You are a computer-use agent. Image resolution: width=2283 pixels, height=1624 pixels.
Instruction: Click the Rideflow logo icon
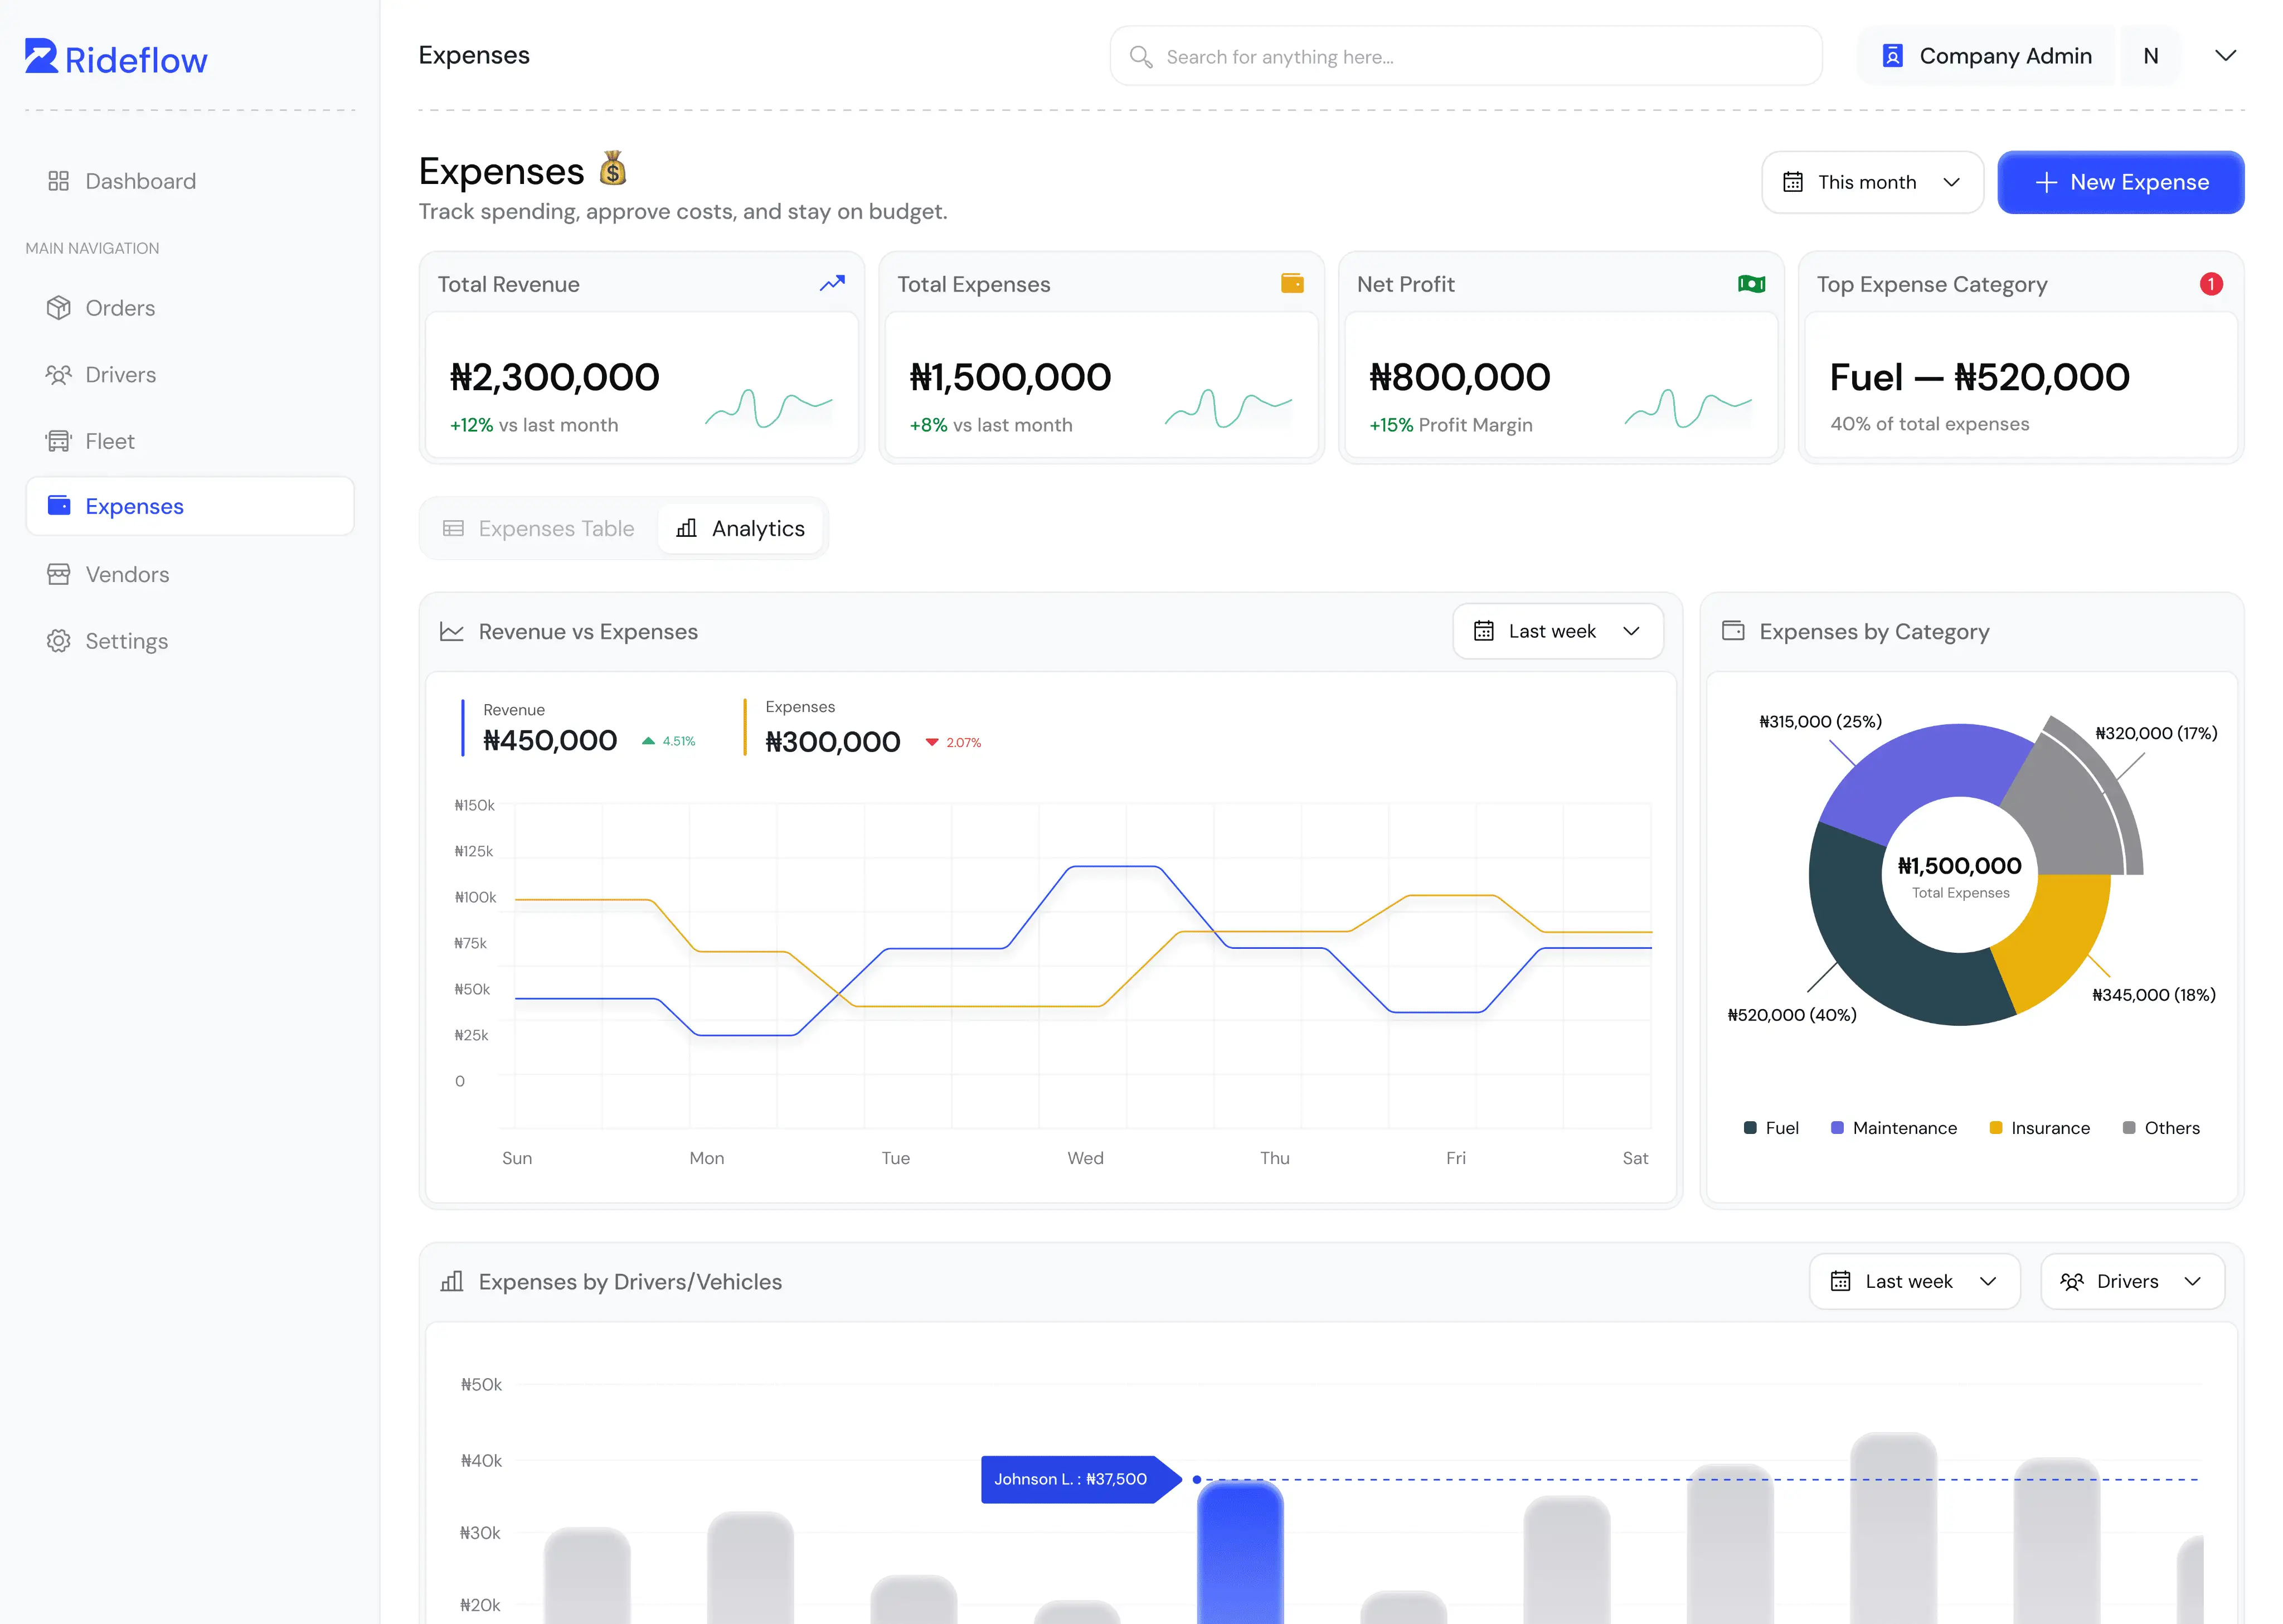pyautogui.click(x=41, y=57)
